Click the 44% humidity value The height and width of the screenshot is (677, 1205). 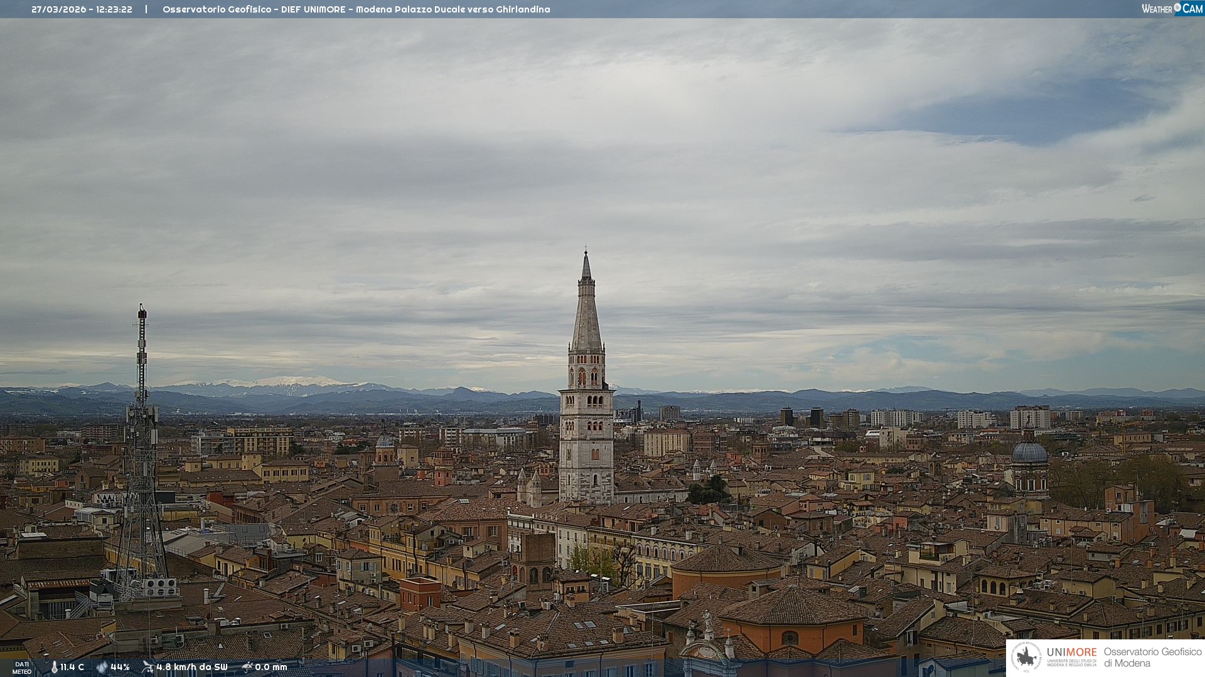120,667
